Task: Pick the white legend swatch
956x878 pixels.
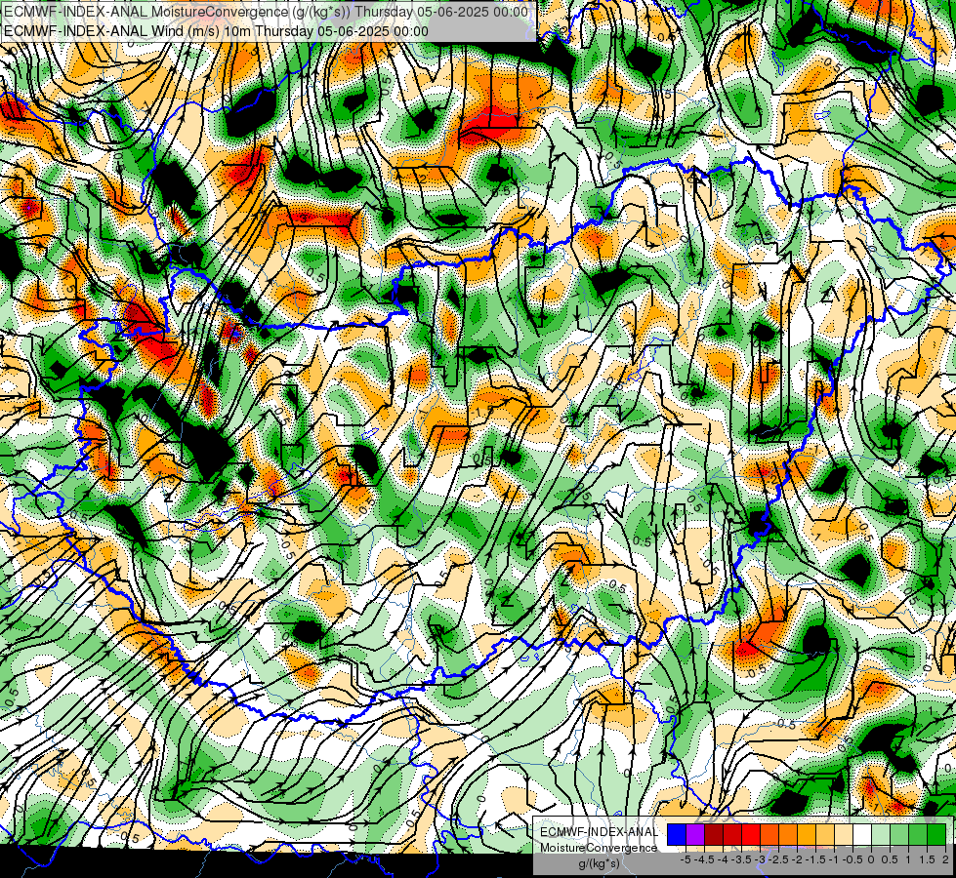Action: (862, 835)
